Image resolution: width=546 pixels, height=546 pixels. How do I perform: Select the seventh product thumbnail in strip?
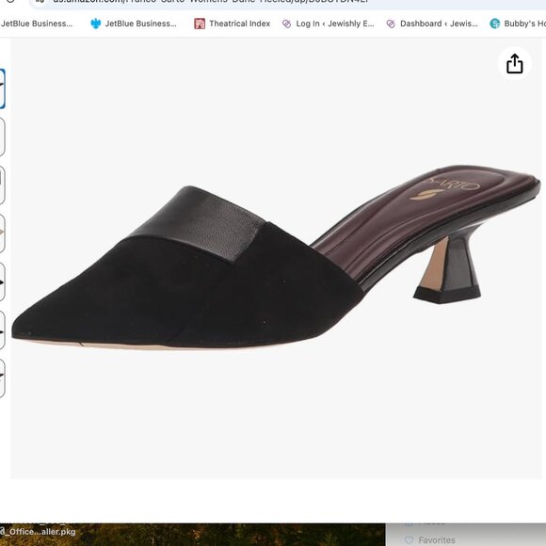[x=2, y=378]
